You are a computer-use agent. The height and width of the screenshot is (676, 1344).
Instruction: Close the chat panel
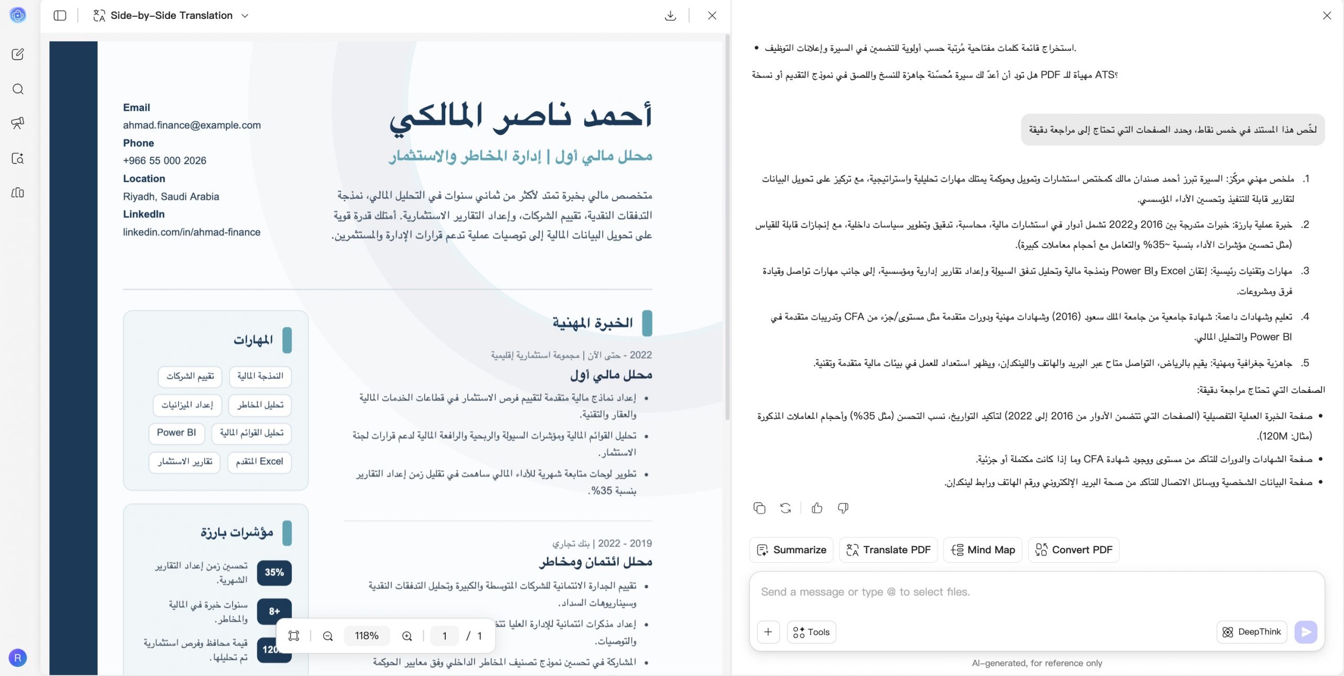click(1327, 15)
